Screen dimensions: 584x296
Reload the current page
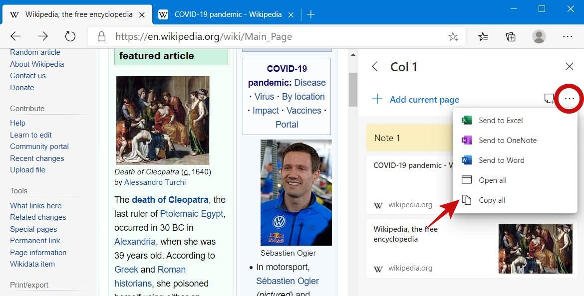tap(70, 36)
